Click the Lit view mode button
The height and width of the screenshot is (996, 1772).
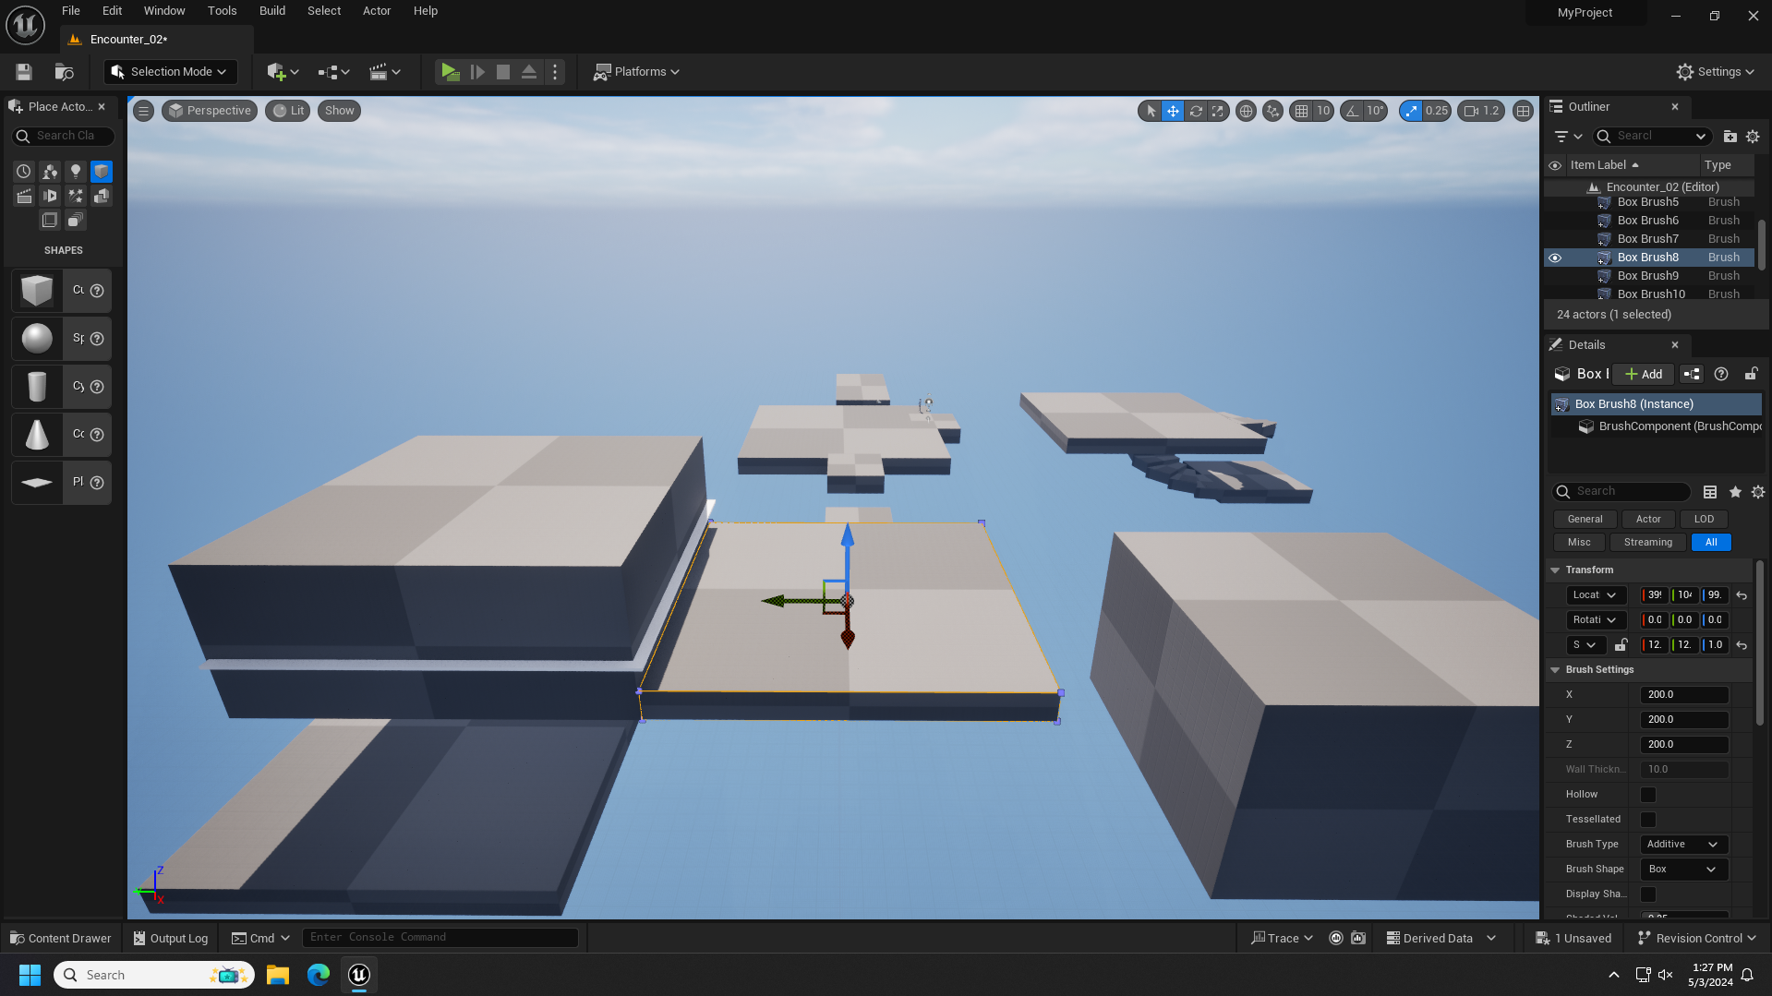[288, 111]
